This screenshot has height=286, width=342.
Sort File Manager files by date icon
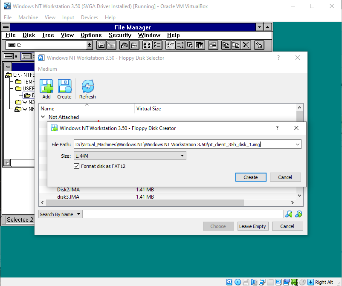click(200, 45)
